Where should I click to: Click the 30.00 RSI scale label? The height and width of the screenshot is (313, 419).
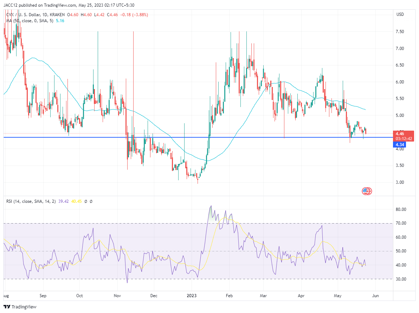tap(401, 279)
